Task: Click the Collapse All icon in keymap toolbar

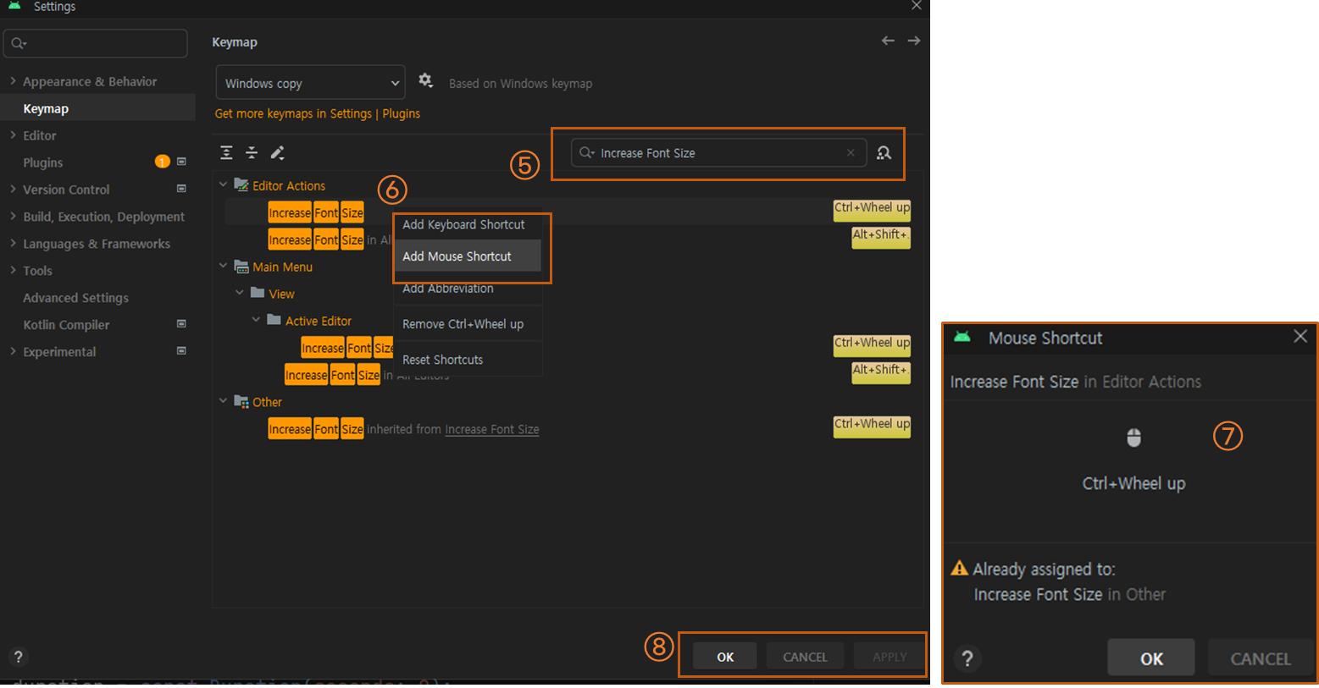Action: click(252, 152)
